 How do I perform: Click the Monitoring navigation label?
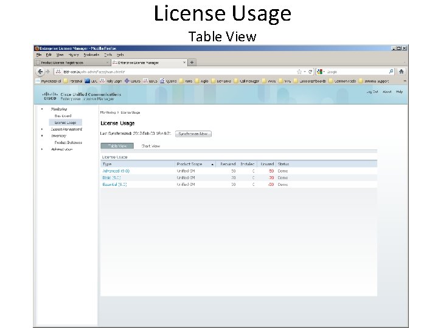(59, 109)
